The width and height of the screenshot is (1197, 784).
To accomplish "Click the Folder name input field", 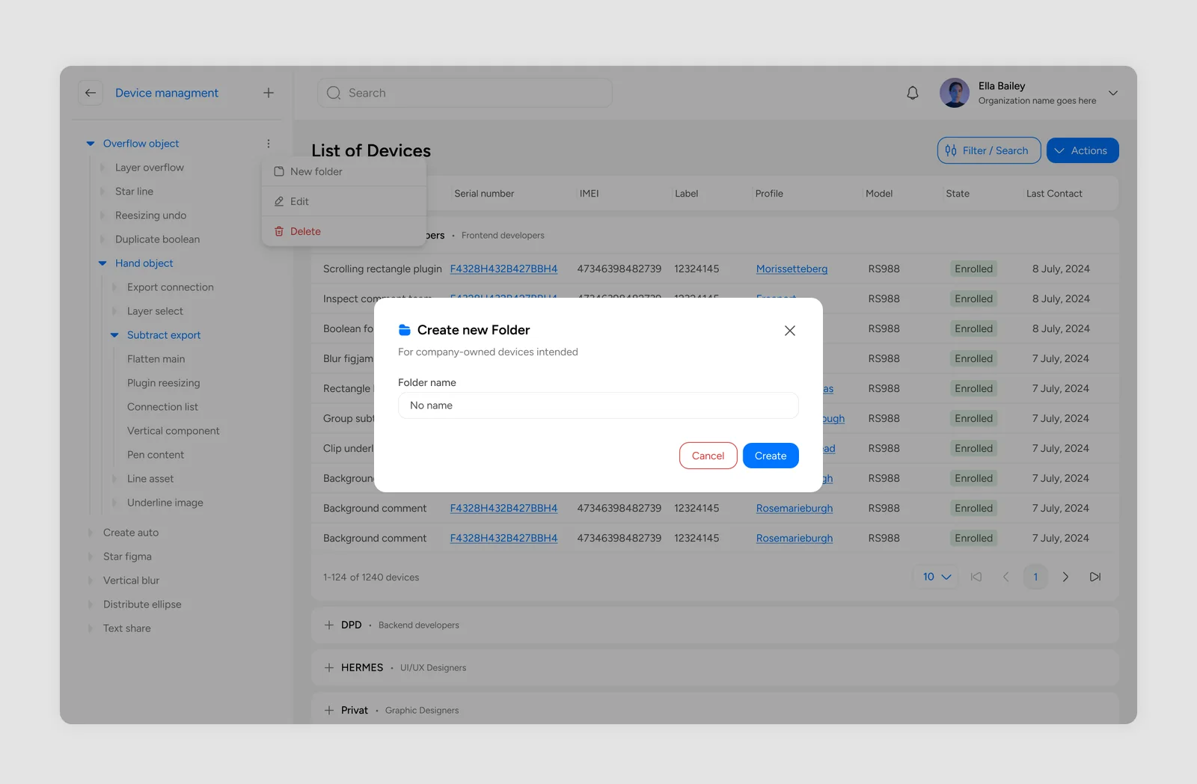I will pos(598,405).
